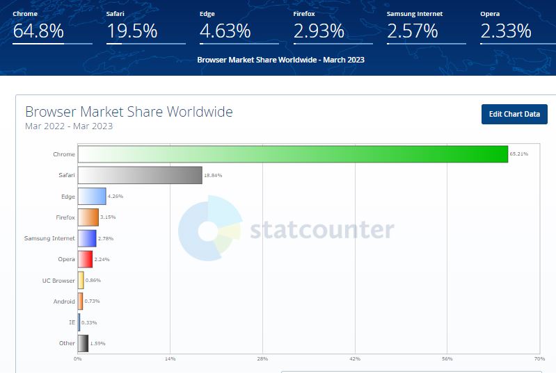The width and height of the screenshot is (556, 373).
Task: Click the Opera 2.24% value label
Action: (x=102, y=259)
